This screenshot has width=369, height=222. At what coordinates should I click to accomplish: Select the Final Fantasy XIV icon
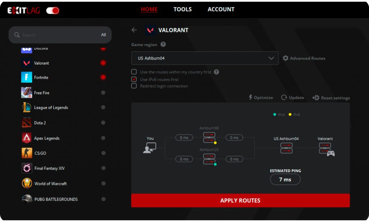[x=27, y=168]
